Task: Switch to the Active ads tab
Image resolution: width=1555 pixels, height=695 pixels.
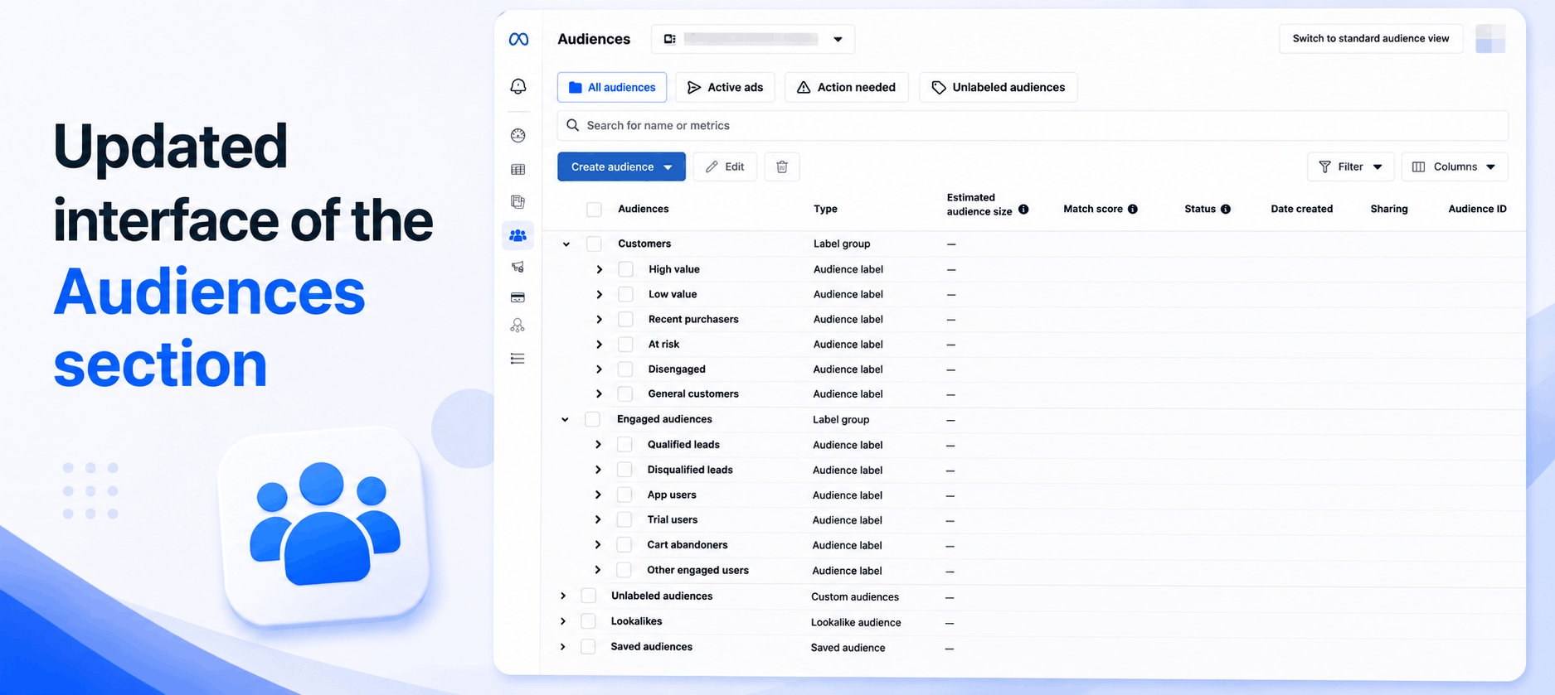Action: [726, 87]
